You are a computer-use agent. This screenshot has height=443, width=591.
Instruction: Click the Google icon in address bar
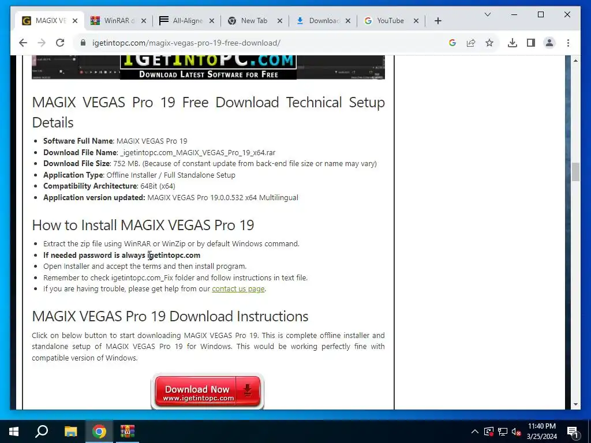point(452,43)
